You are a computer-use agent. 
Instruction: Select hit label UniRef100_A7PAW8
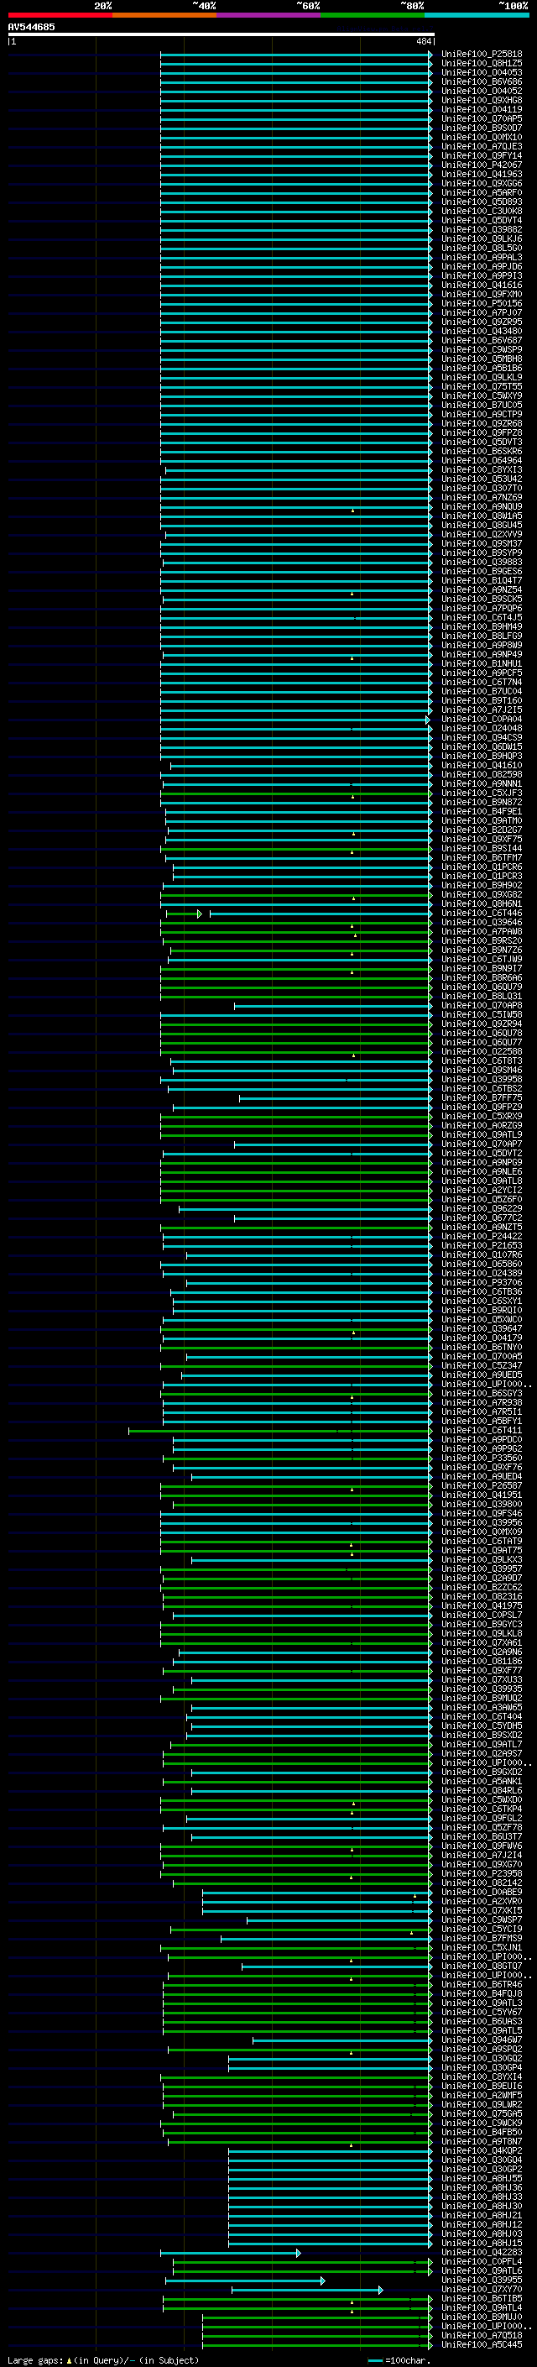[x=482, y=932]
